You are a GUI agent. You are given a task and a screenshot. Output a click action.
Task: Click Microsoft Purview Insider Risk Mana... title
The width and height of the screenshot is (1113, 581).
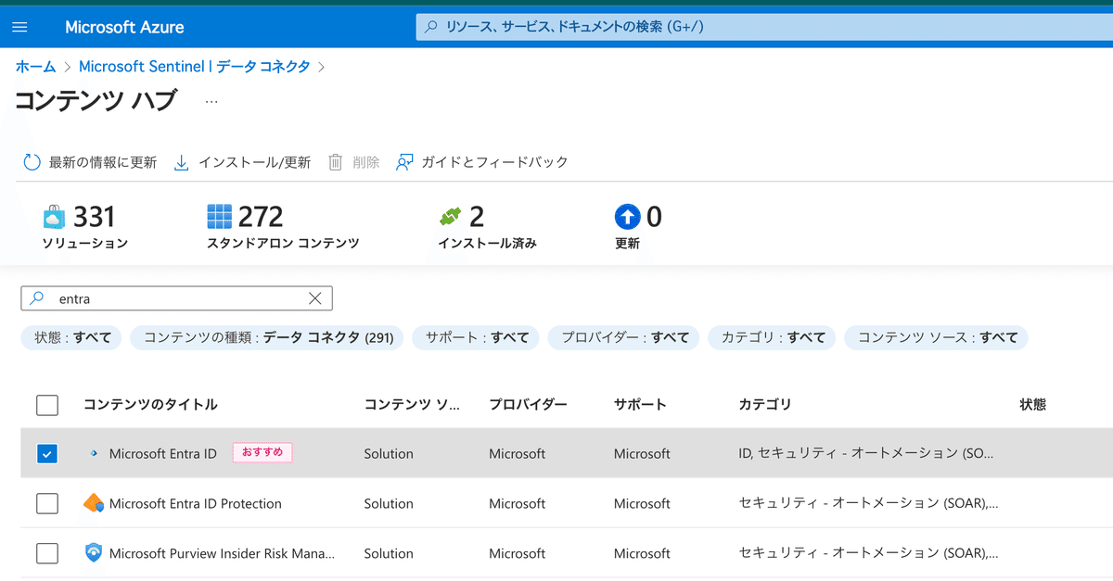(222, 554)
